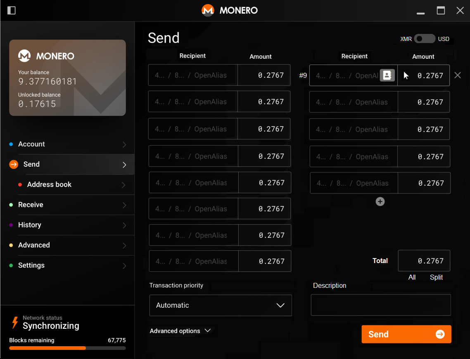Click the Synchronizing status text

(51, 325)
